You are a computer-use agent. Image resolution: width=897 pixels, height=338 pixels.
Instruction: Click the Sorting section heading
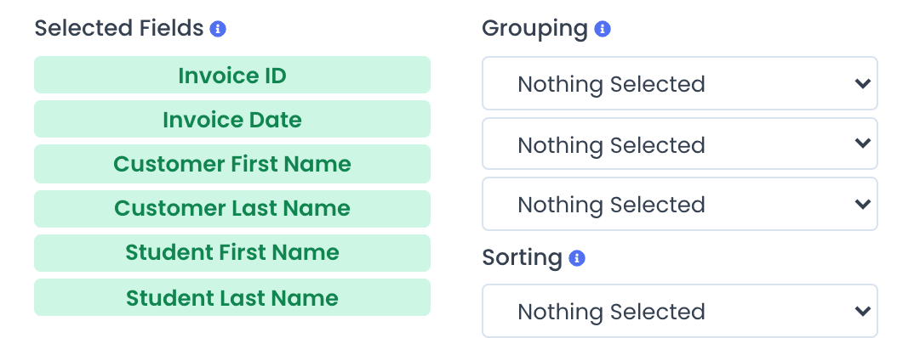pos(523,258)
